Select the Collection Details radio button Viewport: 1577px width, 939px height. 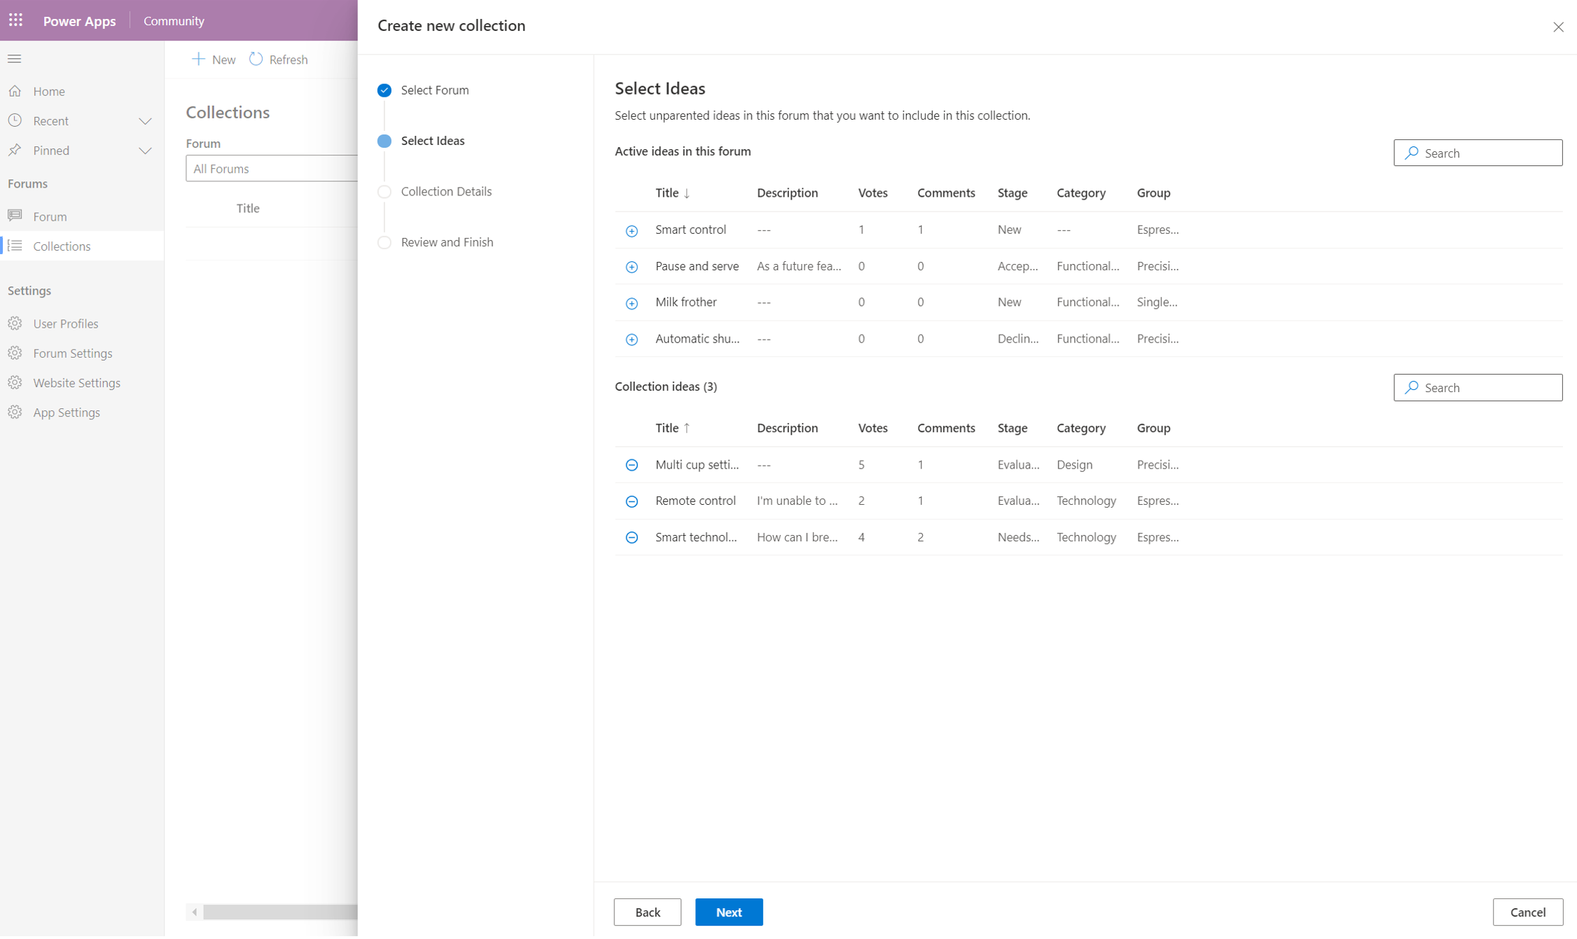pos(383,191)
